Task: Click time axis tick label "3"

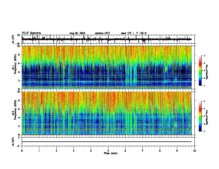Action: [74, 151]
